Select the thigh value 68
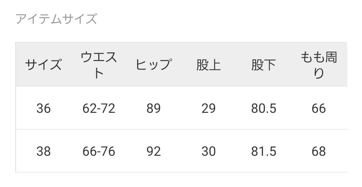The width and height of the screenshot is (362, 187). pos(318,151)
